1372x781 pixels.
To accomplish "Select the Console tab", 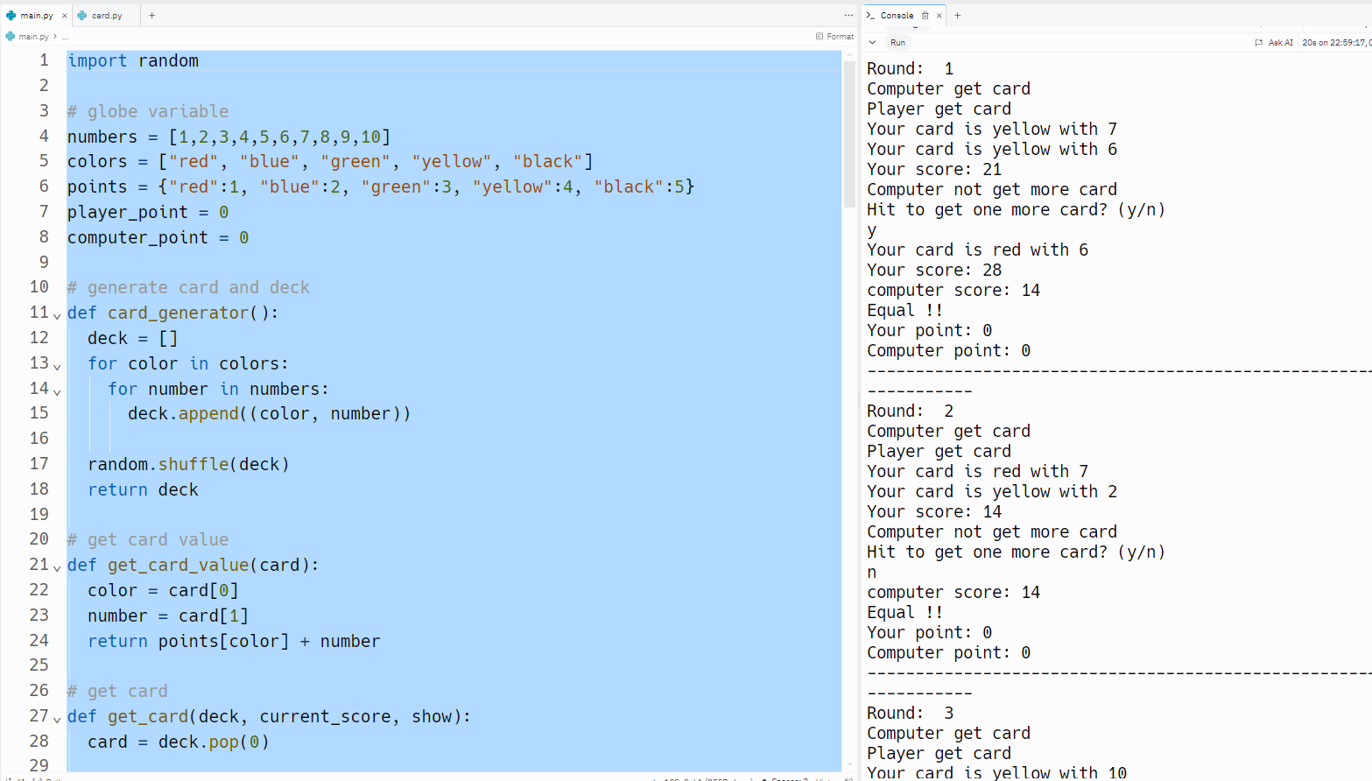I will [897, 16].
